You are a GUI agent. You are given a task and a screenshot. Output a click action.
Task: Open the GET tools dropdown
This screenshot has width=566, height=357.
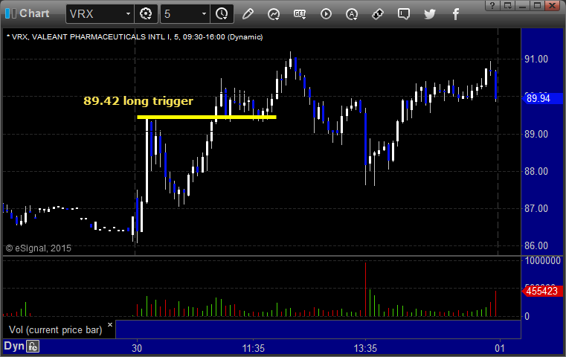[x=300, y=14]
